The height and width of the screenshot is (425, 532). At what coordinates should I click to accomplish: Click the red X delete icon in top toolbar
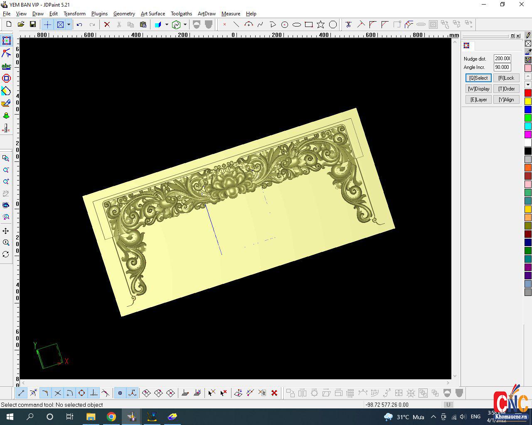107,24
